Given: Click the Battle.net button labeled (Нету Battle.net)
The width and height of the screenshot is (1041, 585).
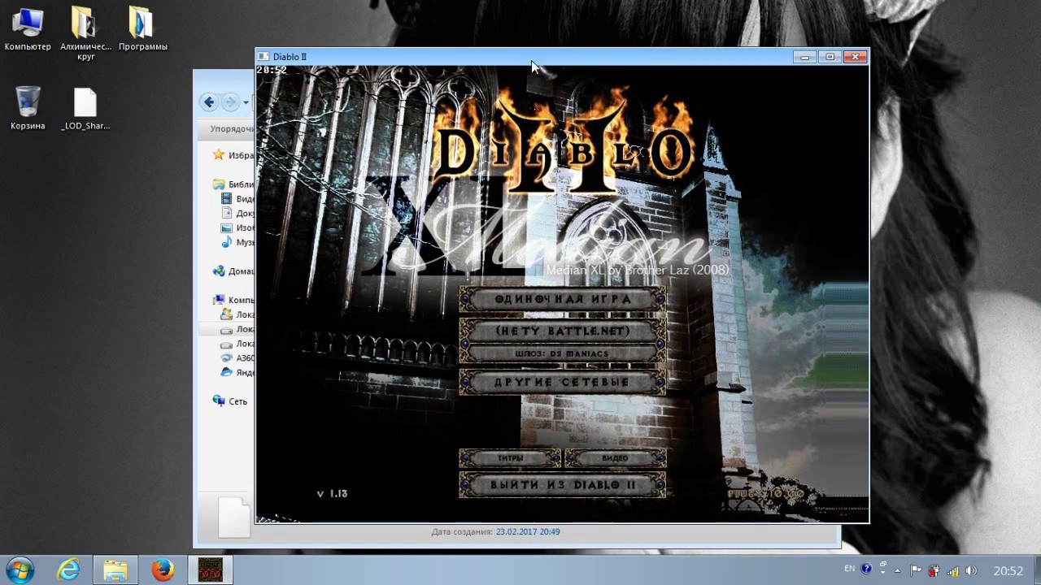Looking at the screenshot, I should click(563, 331).
